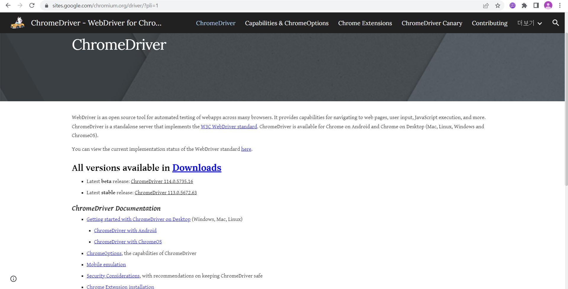Open the Extensions puzzle icon

524,5
